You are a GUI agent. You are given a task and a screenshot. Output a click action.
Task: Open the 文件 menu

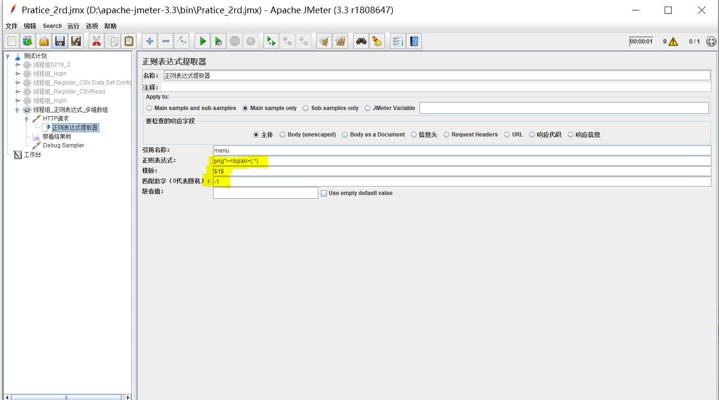[11, 26]
